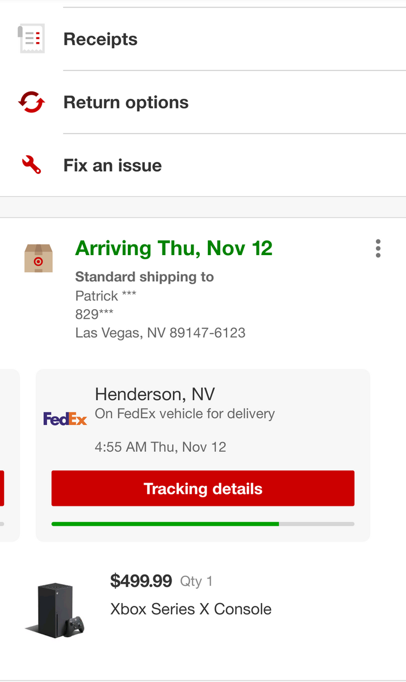Tap the Standard shipping to label

144,277
